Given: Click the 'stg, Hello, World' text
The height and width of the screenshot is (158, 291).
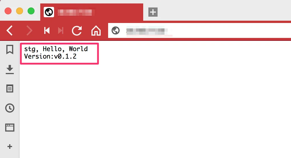Looking at the screenshot, I should coord(56,49).
